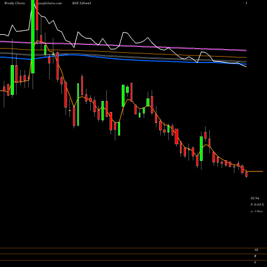
Task: Click the '8' axis label
Action: (x=255, y=256)
